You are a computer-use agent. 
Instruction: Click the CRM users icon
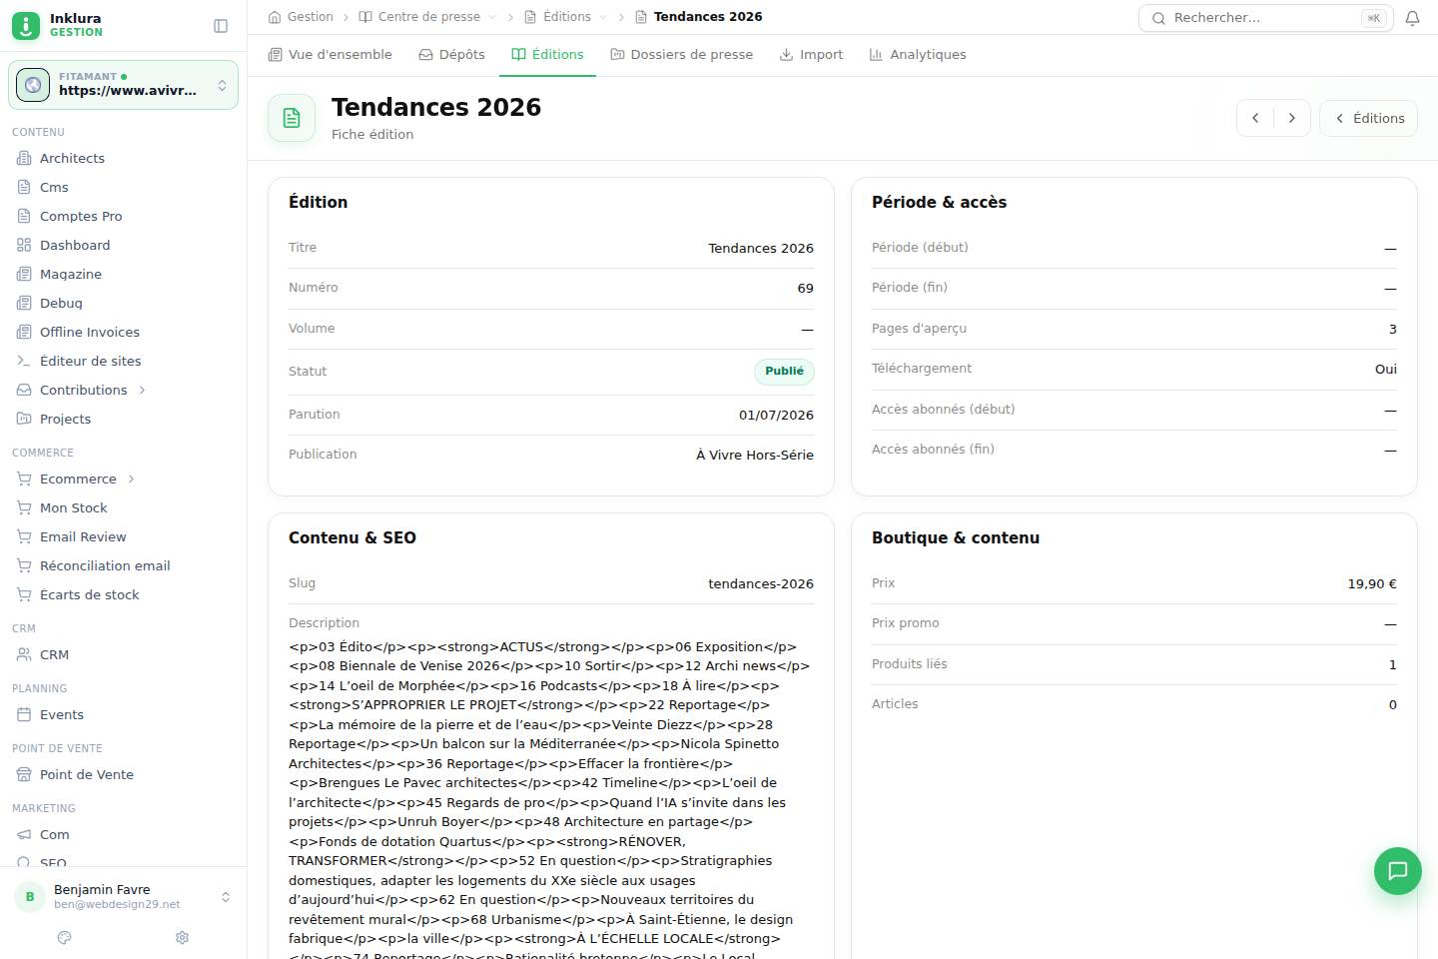tap(24, 654)
